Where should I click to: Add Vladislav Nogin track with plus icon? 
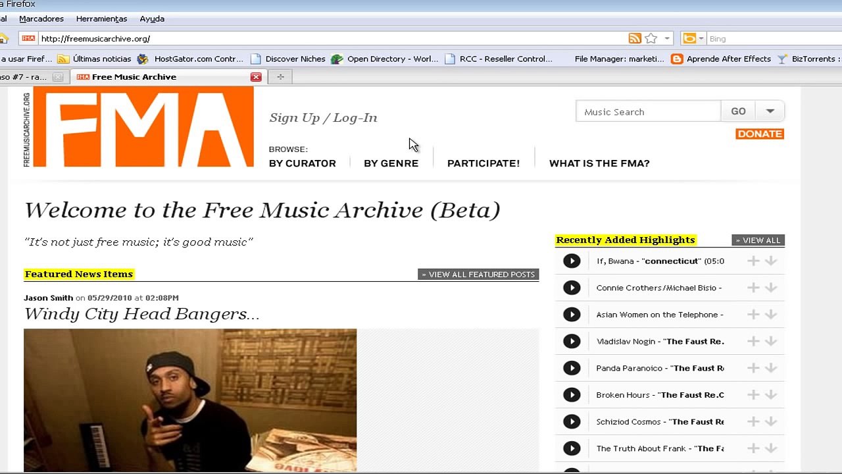(753, 341)
